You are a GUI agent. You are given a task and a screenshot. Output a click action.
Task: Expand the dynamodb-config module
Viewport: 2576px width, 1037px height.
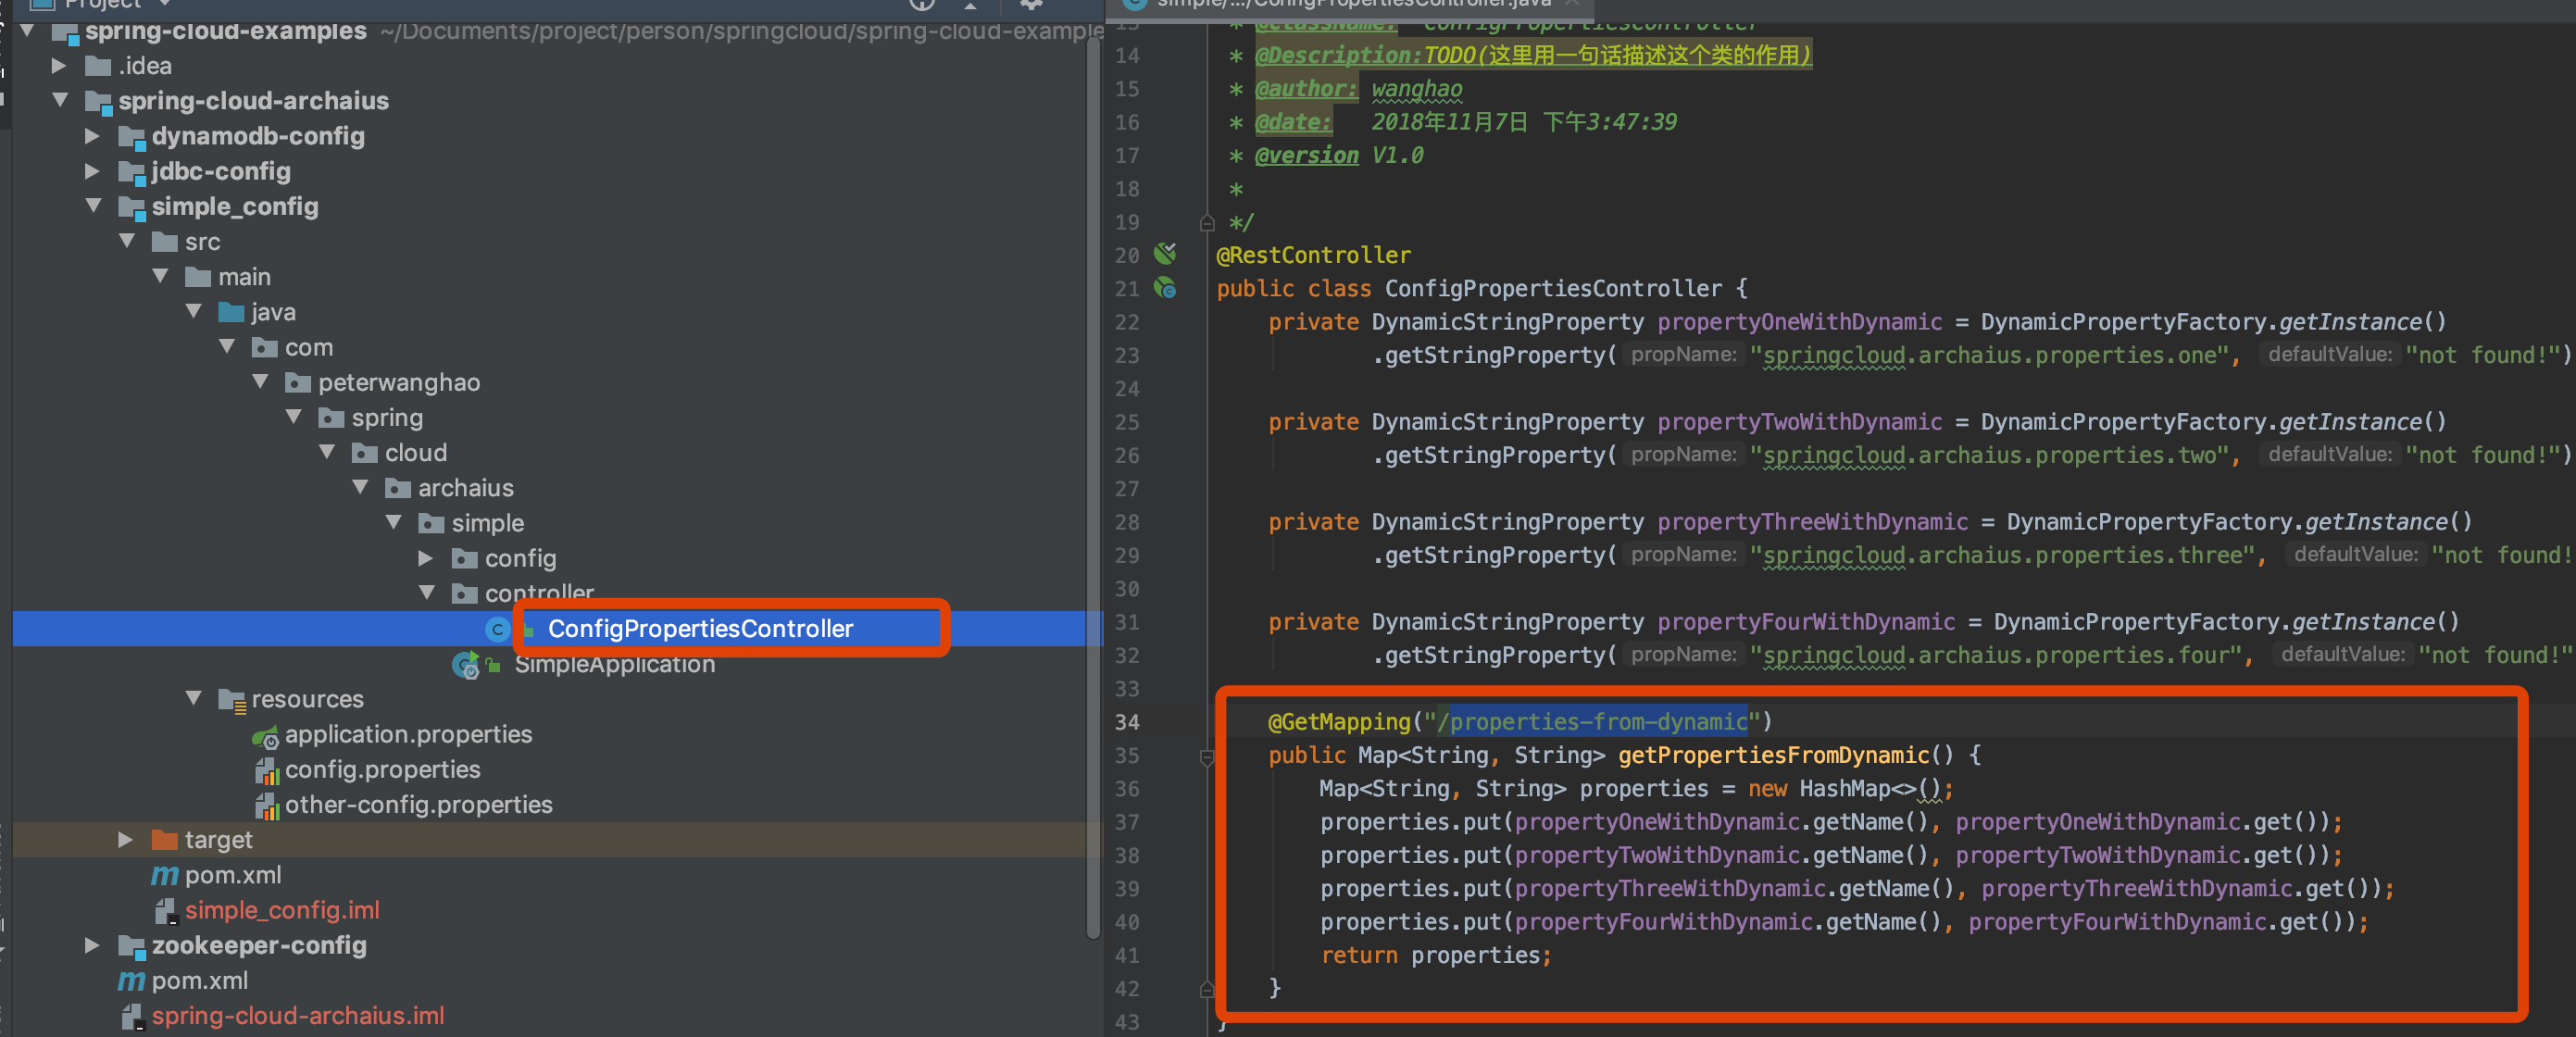point(92,136)
